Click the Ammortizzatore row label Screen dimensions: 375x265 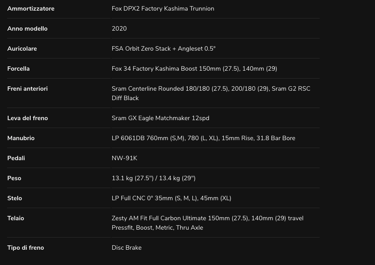click(31, 9)
